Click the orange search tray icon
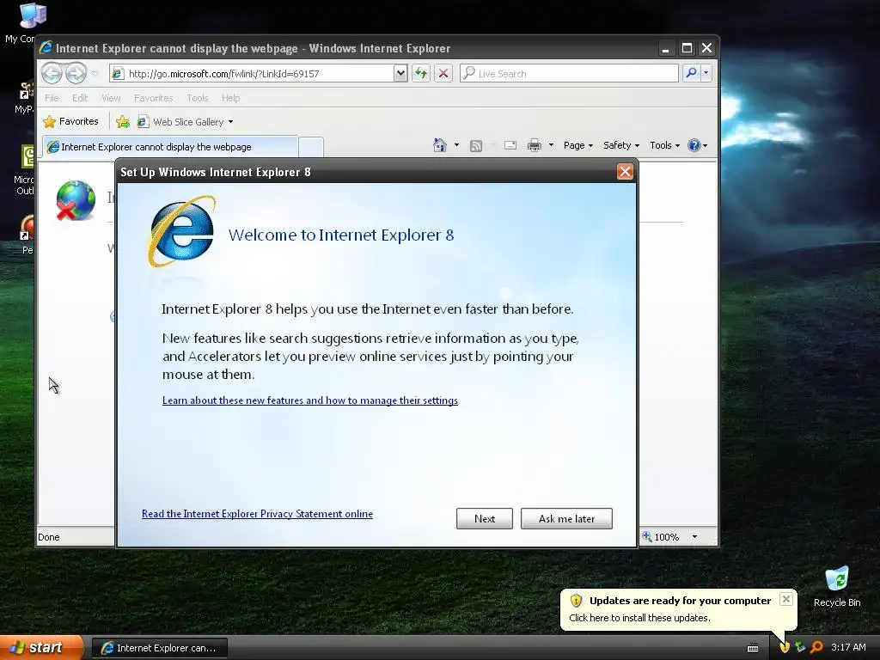The height and width of the screenshot is (660, 880). [816, 647]
